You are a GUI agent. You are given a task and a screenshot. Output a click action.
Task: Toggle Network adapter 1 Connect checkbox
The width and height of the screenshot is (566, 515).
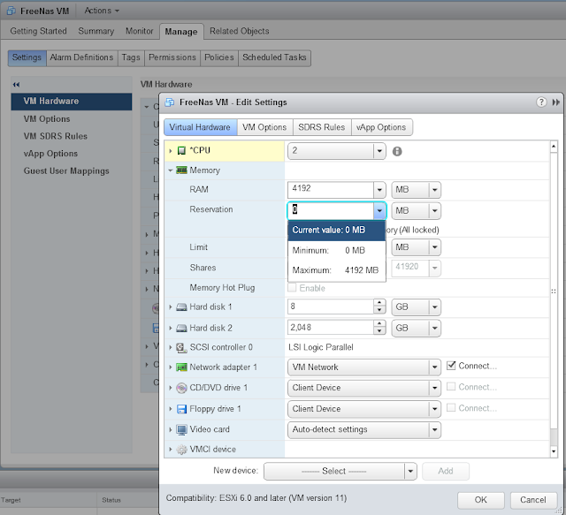tap(451, 366)
